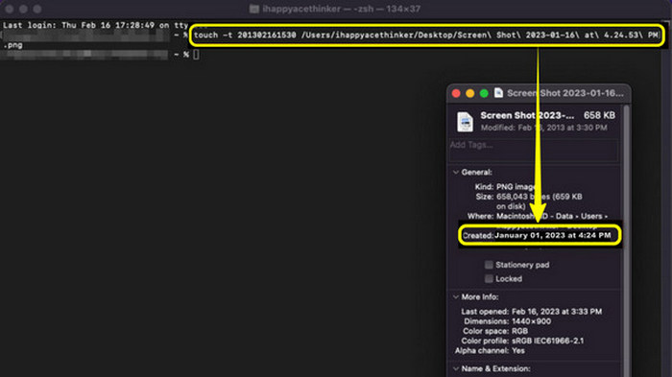Toggle the Stationery pad checkbox
672x377 pixels.
(x=489, y=265)
